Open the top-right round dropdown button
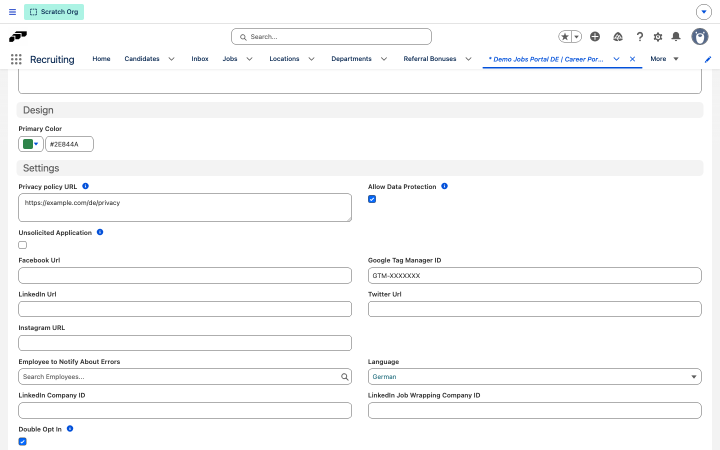 coord(704,12)
